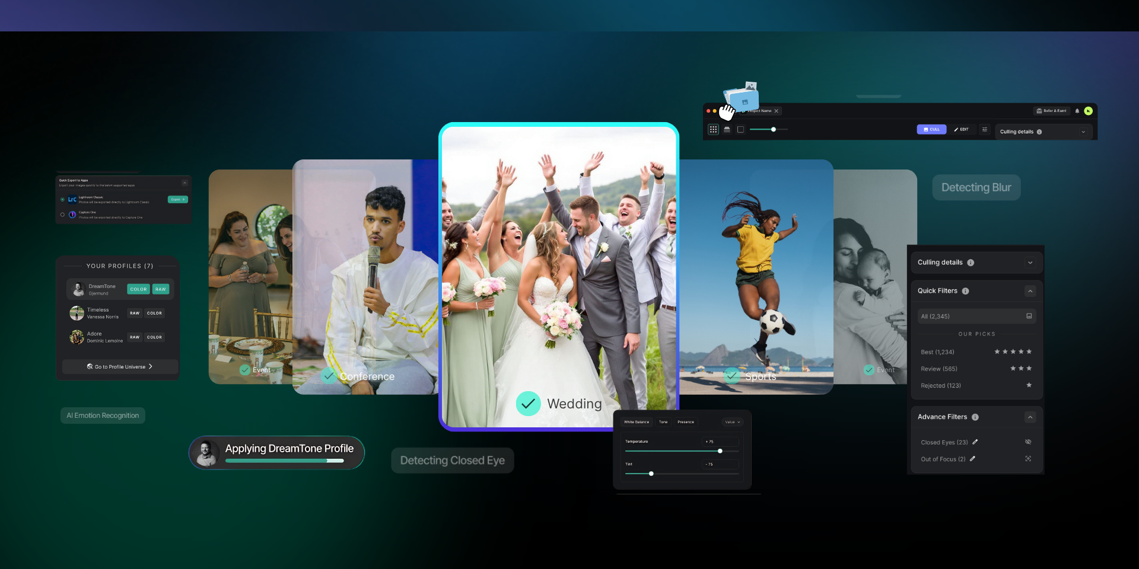Click Go to Profile Universe
This screenshot has height=569, width=1139.
120,366
